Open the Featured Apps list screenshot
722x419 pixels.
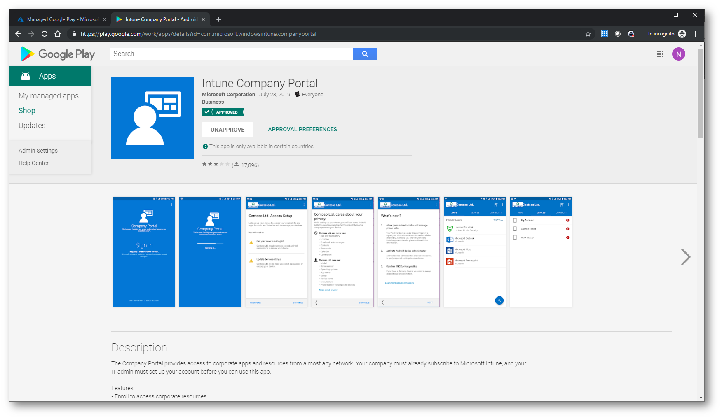[475, 252]
